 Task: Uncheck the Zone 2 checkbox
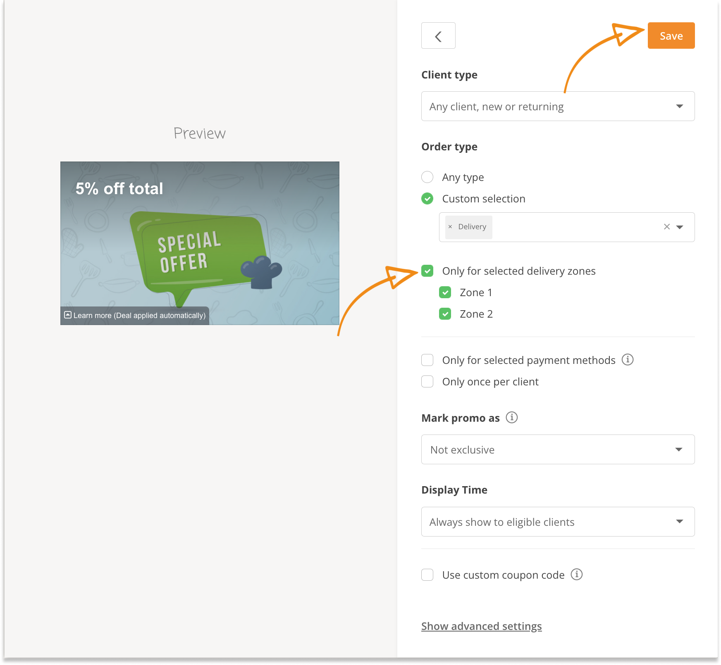[x=445, y=314]
